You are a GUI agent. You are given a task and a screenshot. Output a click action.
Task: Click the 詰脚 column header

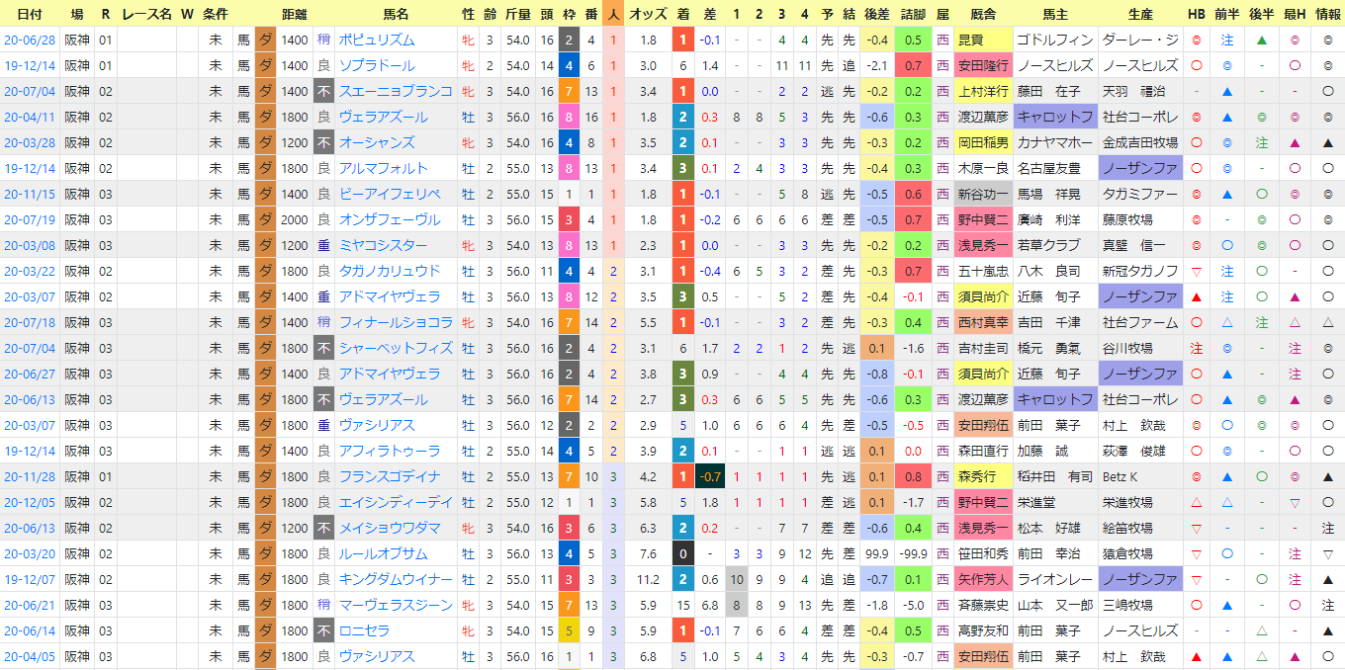[913, 14]
